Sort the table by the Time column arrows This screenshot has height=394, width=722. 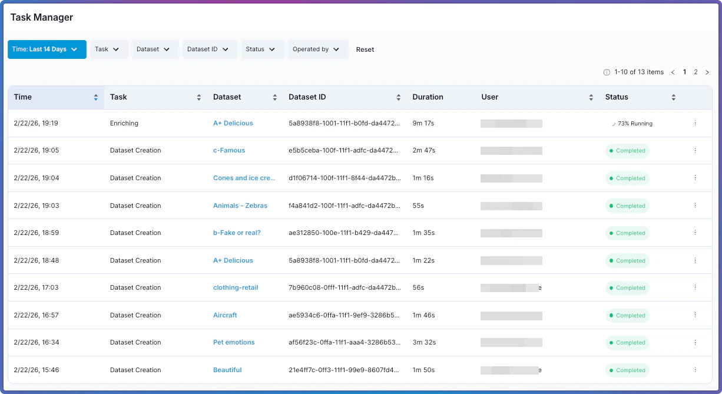95,97
